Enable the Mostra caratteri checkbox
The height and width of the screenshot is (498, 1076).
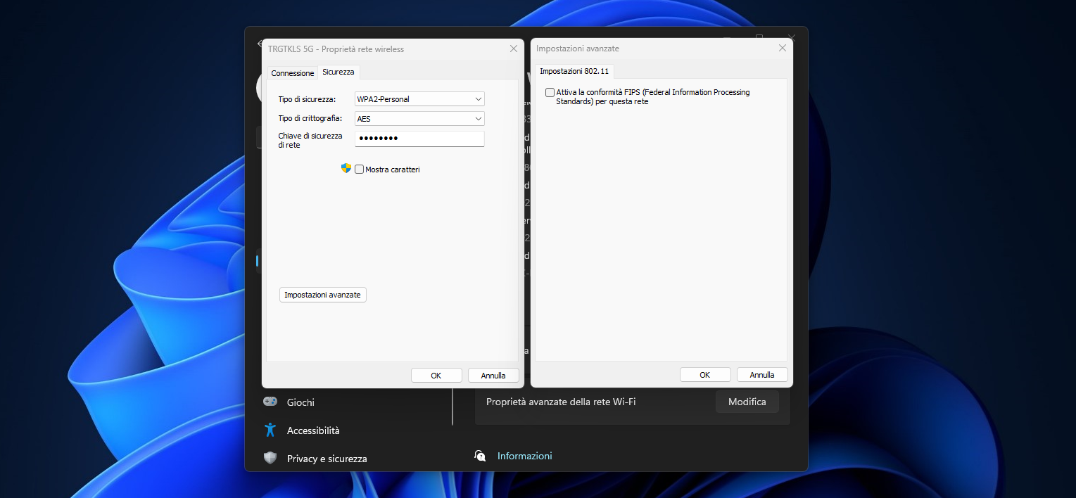click(x=360, y=170)
